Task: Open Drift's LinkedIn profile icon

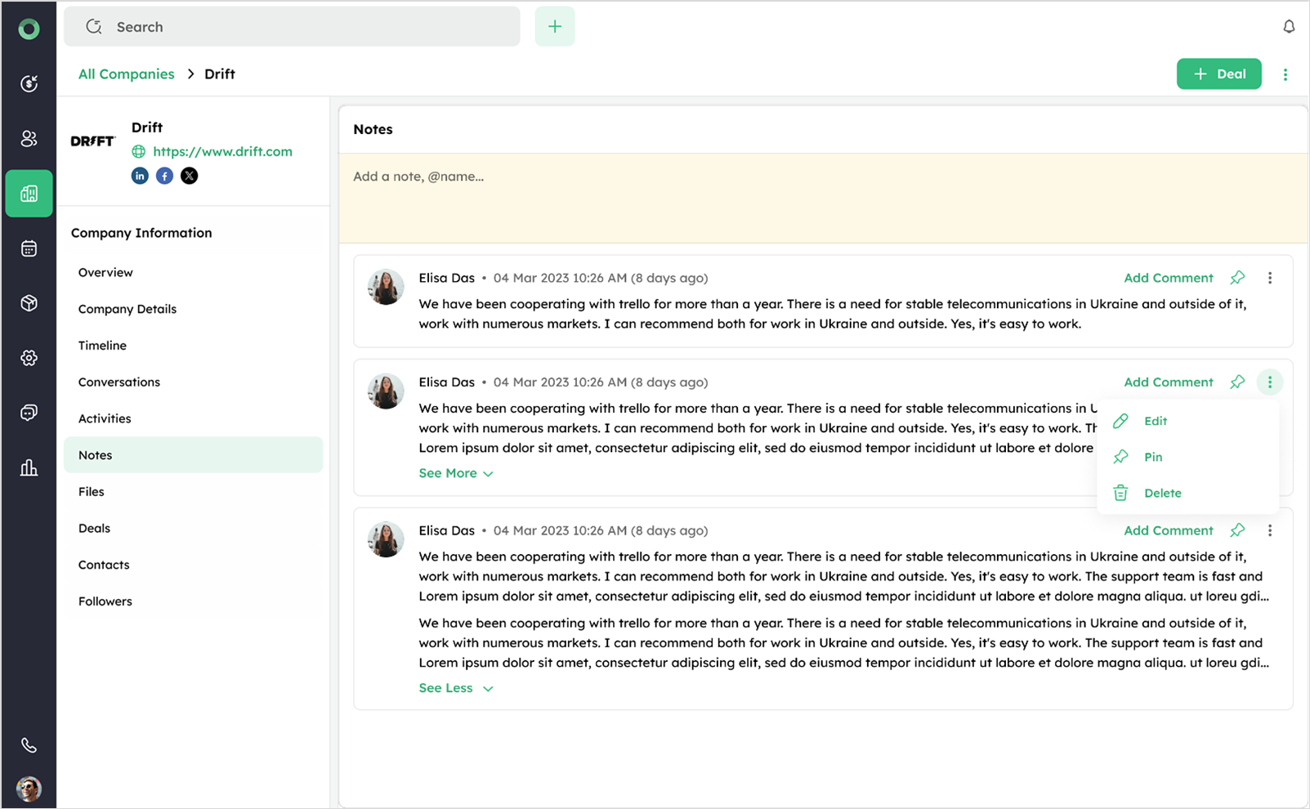Action: click(x=140, y=176)
